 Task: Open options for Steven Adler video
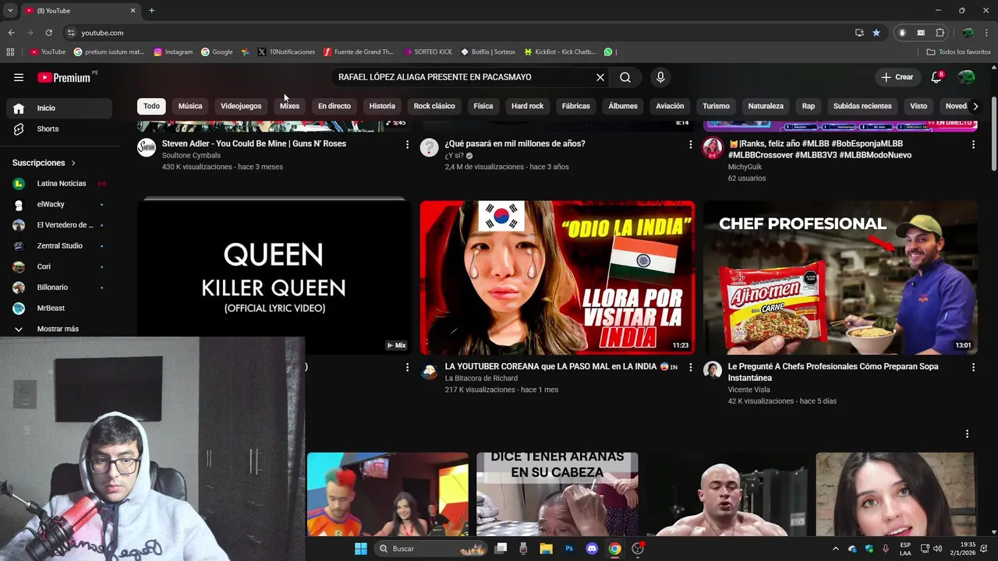(407, 144)
